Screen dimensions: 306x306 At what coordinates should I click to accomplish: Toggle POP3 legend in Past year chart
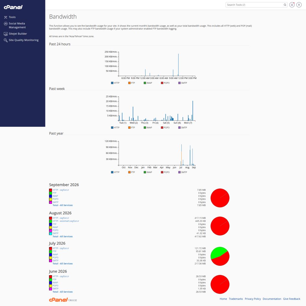(165, 172)
